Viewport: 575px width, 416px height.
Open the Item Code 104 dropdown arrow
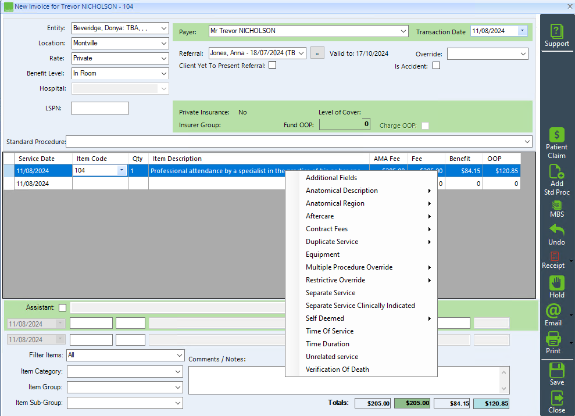coord(122,170)
